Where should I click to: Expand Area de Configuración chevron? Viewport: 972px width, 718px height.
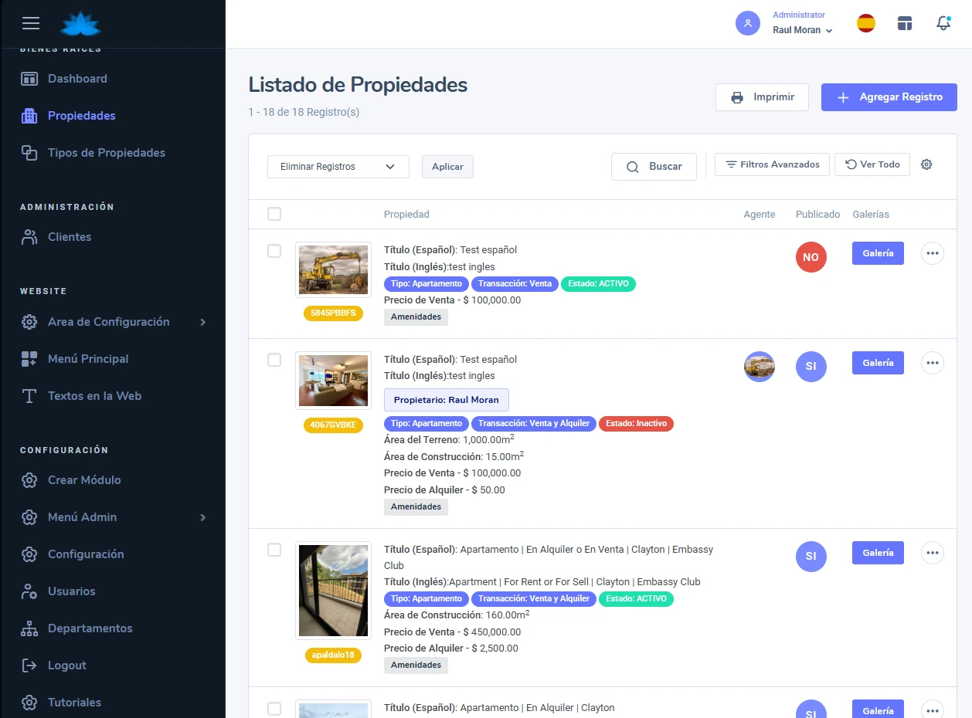click(x=203, y=322)
